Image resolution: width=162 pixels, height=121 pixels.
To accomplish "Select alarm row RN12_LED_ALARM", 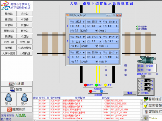I will 87,110.
